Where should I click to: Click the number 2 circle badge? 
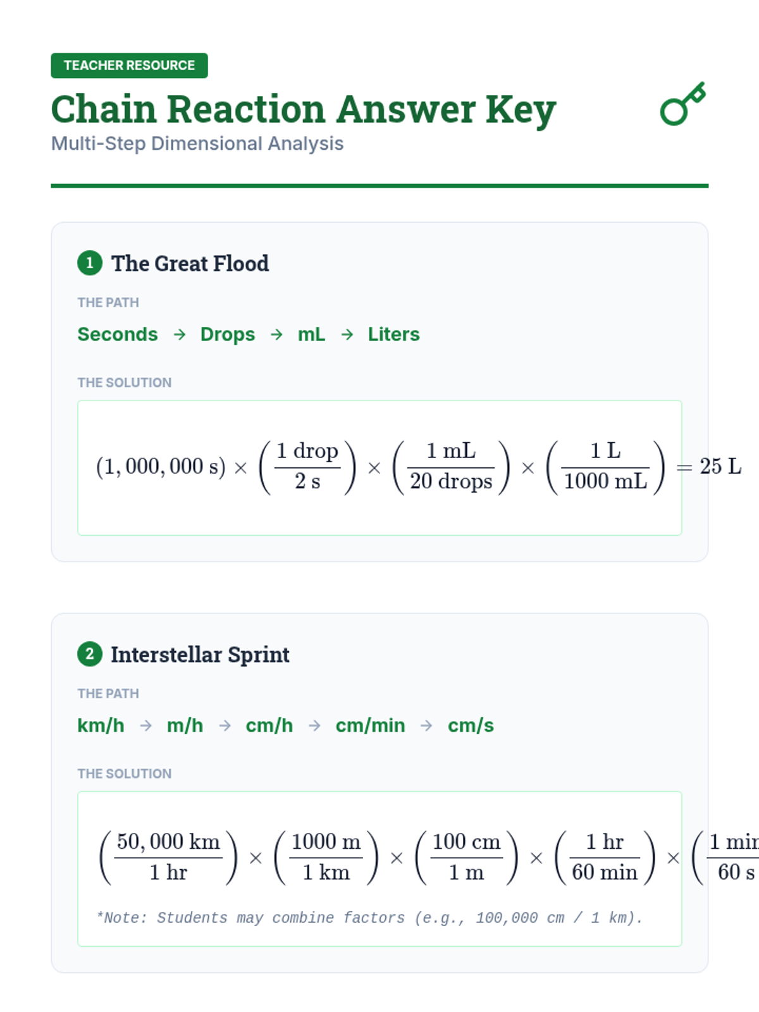click(90, 653)
